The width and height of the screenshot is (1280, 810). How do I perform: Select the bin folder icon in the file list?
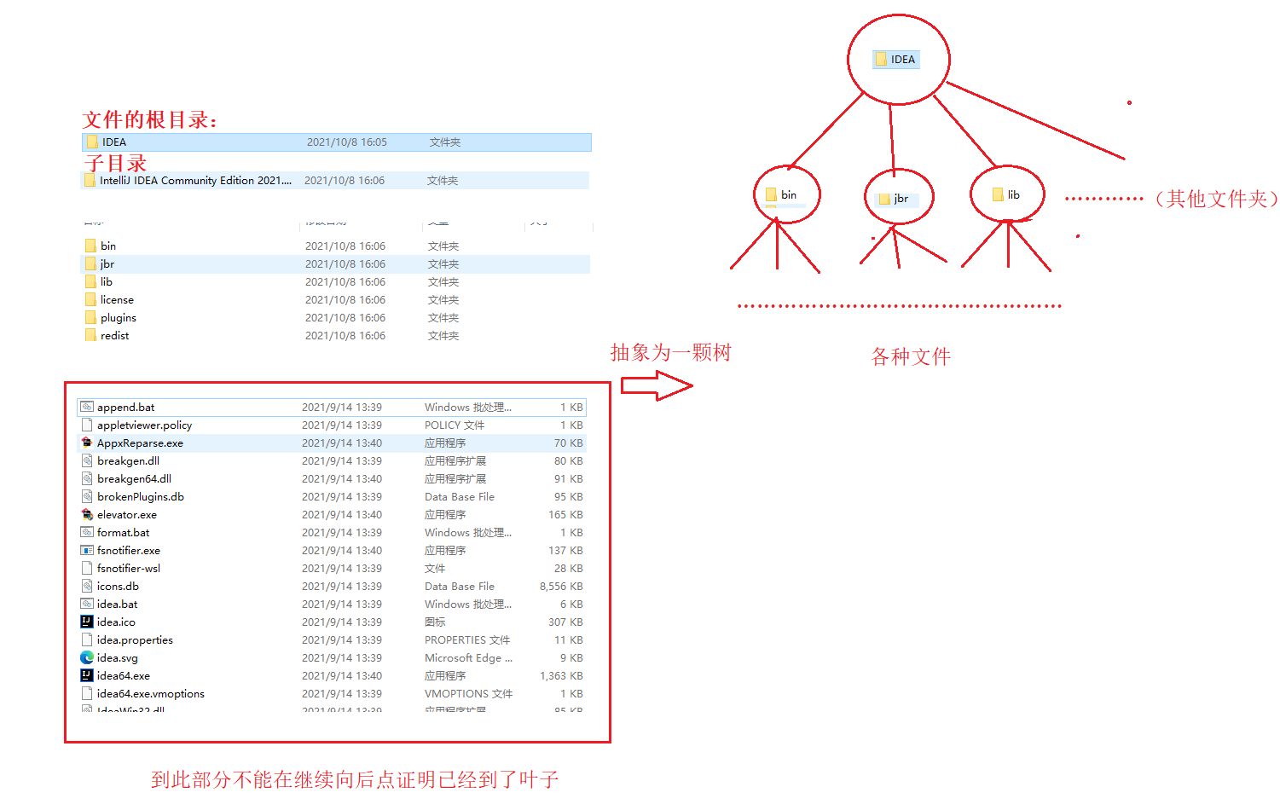click(90, 246)
